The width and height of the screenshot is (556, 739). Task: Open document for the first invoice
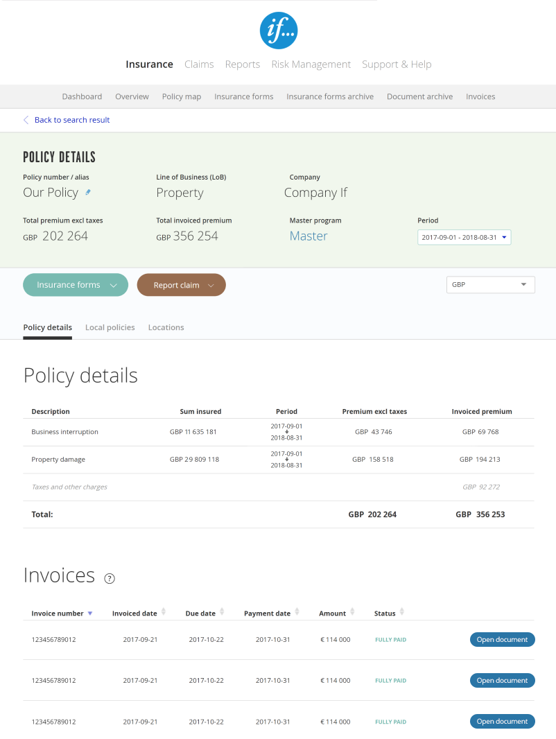point(502,640)
